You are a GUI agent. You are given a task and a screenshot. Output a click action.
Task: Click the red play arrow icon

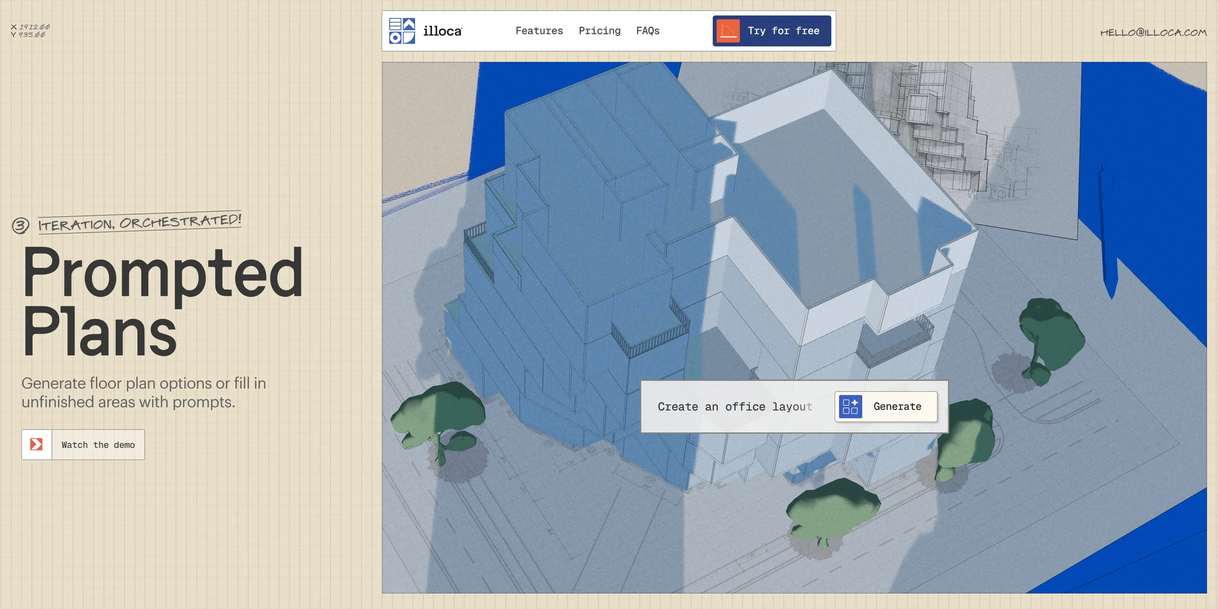[37, 445]
